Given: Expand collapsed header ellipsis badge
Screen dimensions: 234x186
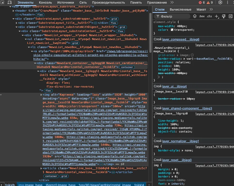Looking at the screenshot, I should point(17,15).
